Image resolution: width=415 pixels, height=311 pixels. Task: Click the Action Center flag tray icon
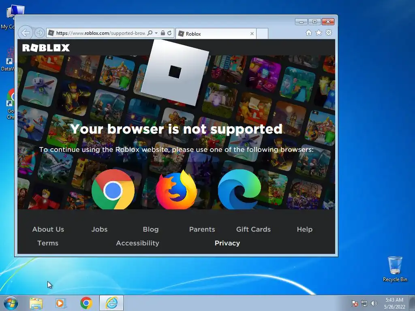(x=355, y=303)
